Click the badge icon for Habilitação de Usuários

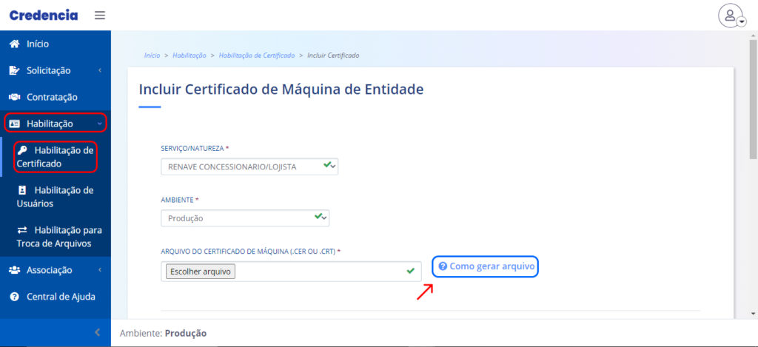tap(21, 190)
